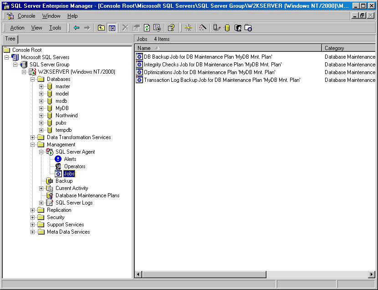Click the Optimizations Job icon
This screenshot has width=378, height=290.
click(x=139, y=72)
